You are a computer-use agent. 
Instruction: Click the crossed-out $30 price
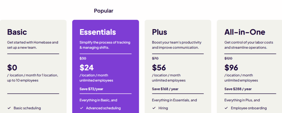pos(83,58)
